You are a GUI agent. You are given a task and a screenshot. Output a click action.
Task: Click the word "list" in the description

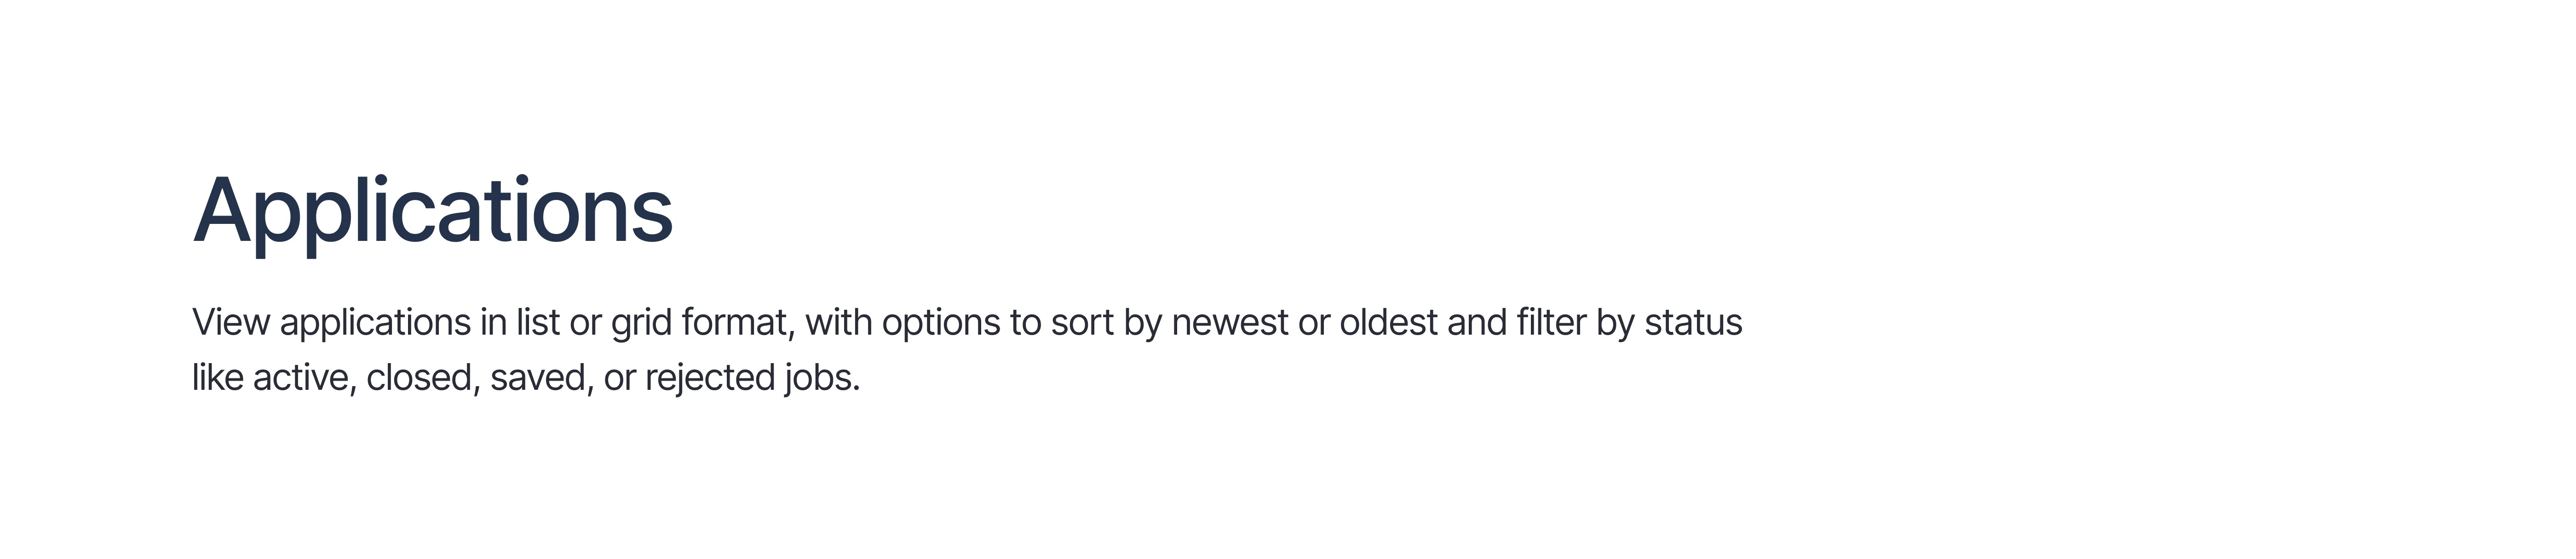538,322
